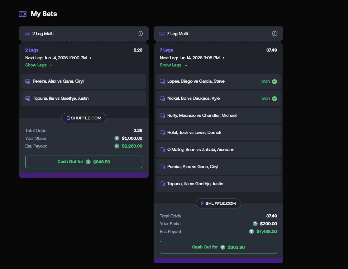Open info icon on 2 Leg Multi card
348x269 pixels.
click(x=140, y=34)
